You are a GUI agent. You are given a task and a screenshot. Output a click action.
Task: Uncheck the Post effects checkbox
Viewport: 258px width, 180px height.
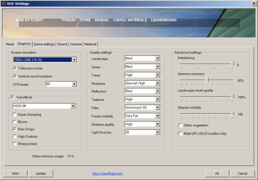click(13, 97)
